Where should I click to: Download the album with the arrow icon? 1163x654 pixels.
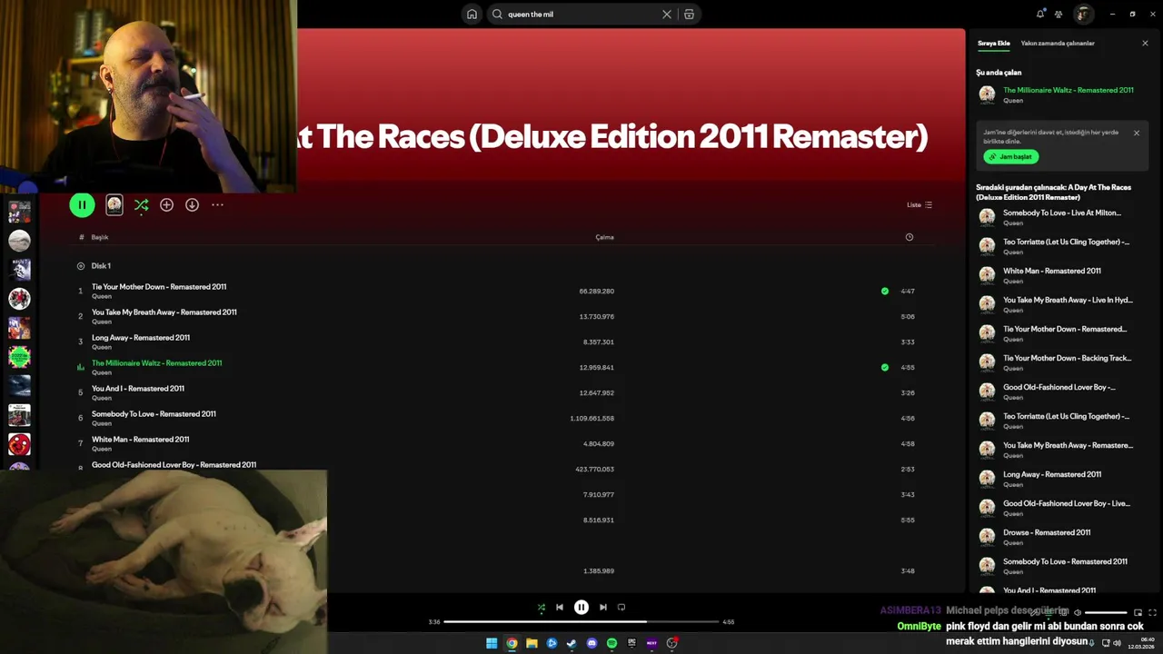pos(192,205)
